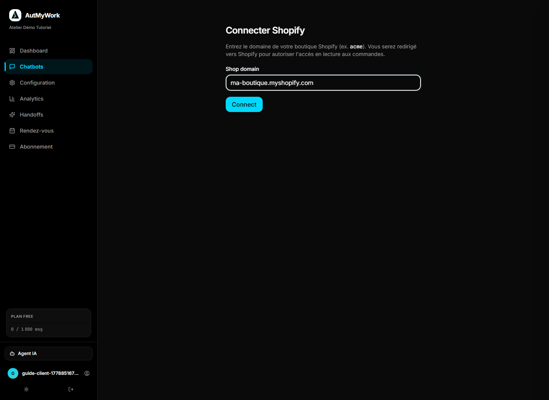
Task: Toggle the light/dark theme sun icon
Action: tap(26, 389)
